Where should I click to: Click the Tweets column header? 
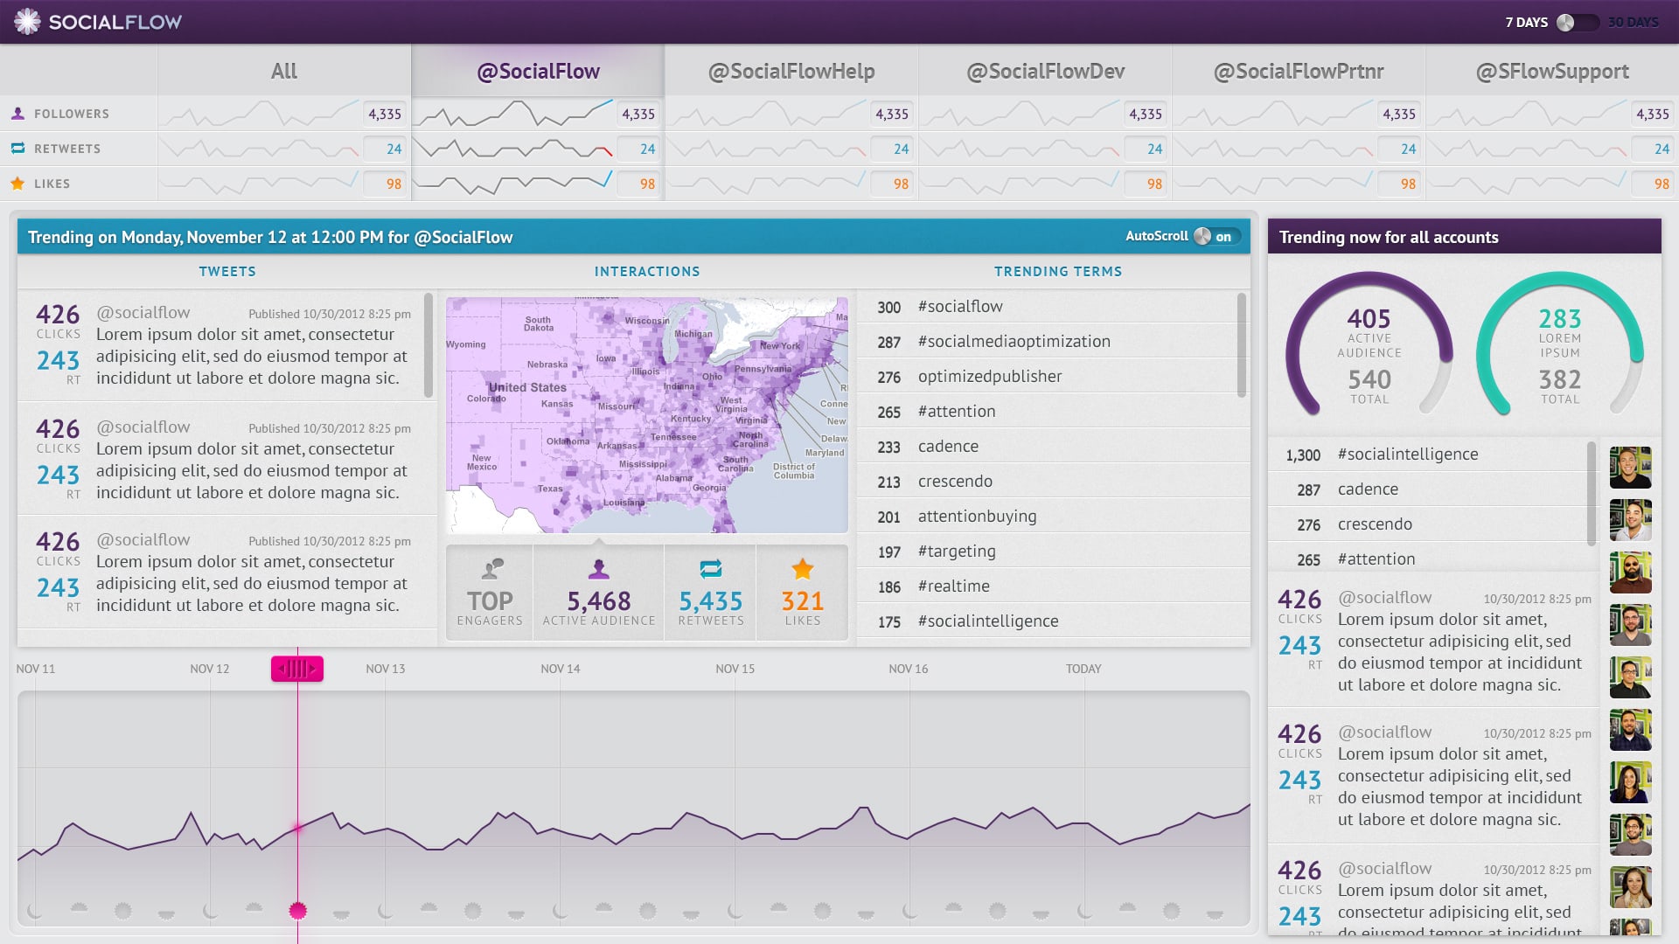coord(227,272)
